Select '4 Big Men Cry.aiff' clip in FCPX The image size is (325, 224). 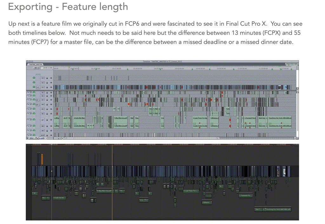(105, 191)
